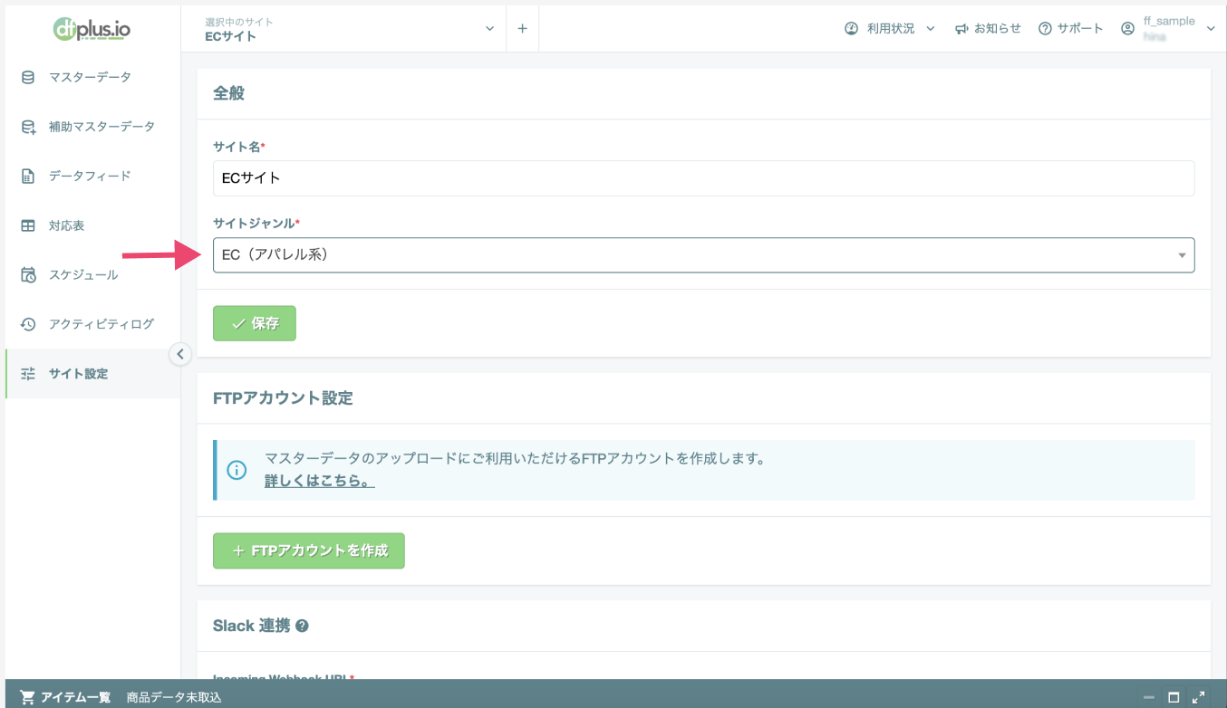Click the アクティビティログ history icon
The height and width of the screenshot is (708, 1227).
tap(28, 324)
